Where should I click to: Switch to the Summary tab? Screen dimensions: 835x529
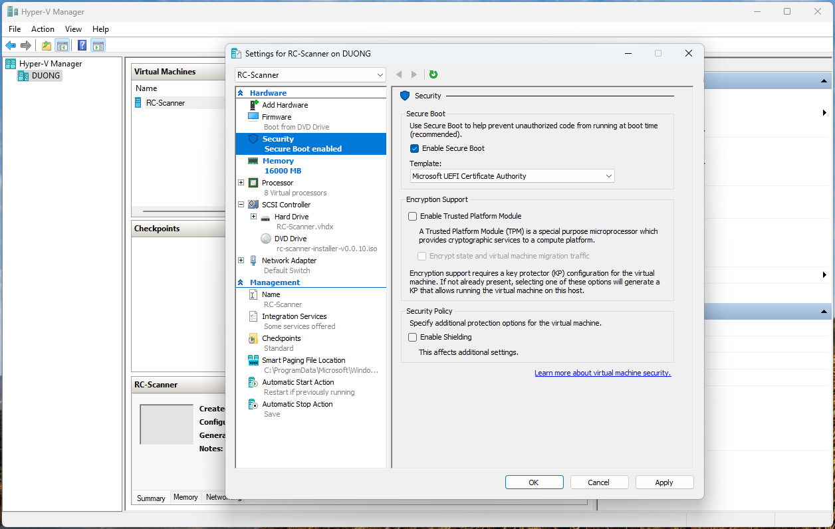(x=151, y=498)
